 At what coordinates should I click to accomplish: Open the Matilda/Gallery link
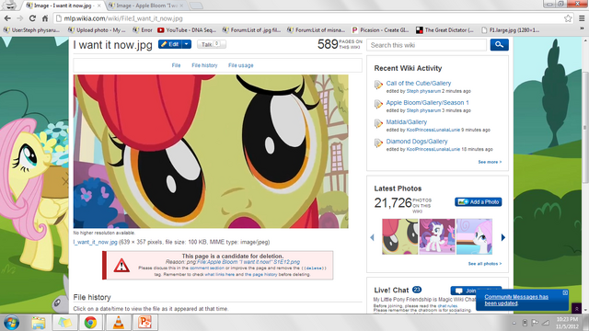click(x=407, y=122)
